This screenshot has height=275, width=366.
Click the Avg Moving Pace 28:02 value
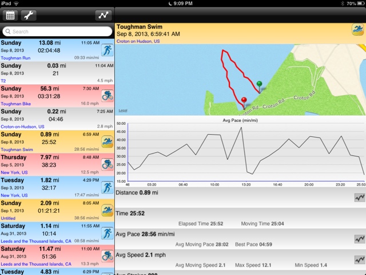202,245
